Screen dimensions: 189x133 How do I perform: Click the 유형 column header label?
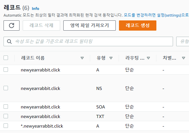click(101, 58)
